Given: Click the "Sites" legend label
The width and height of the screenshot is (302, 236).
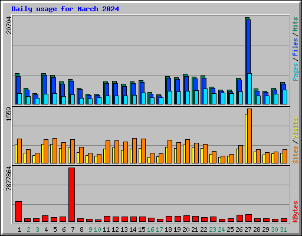Looking at the screenshot, I should (x=296, y=155).
